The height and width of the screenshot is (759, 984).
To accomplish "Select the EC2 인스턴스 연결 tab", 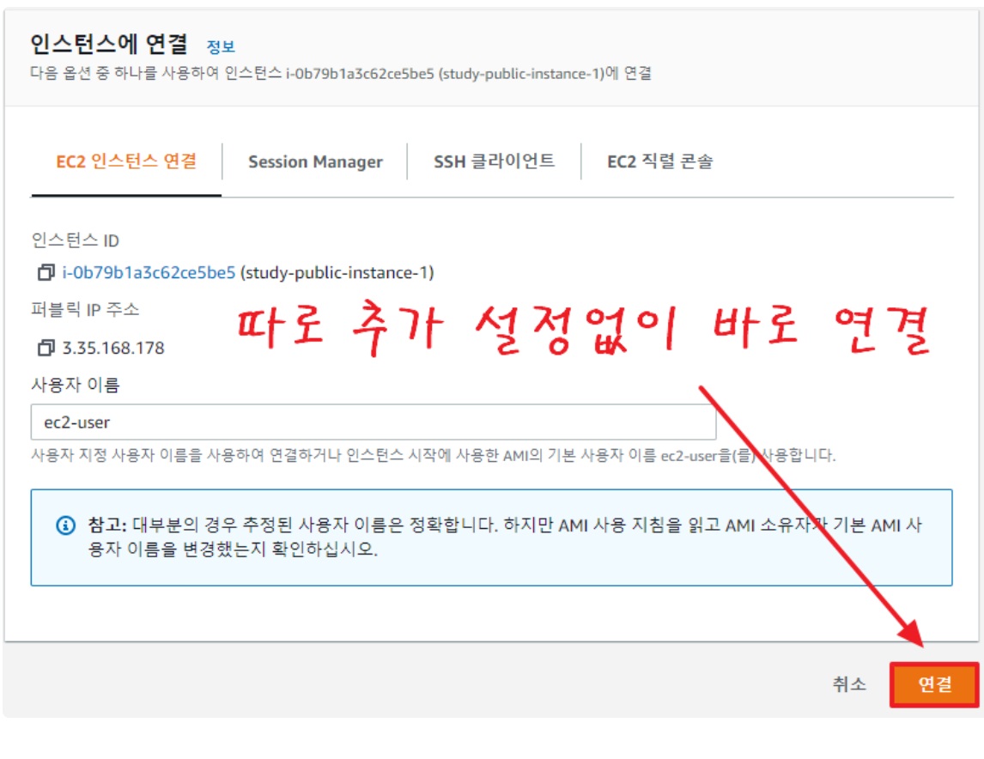I will (126, 161).
